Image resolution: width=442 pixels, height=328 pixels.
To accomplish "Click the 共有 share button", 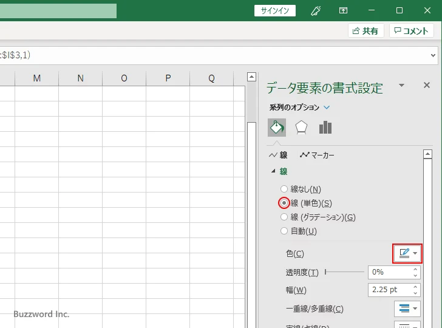I will click(x=365, y=30).
